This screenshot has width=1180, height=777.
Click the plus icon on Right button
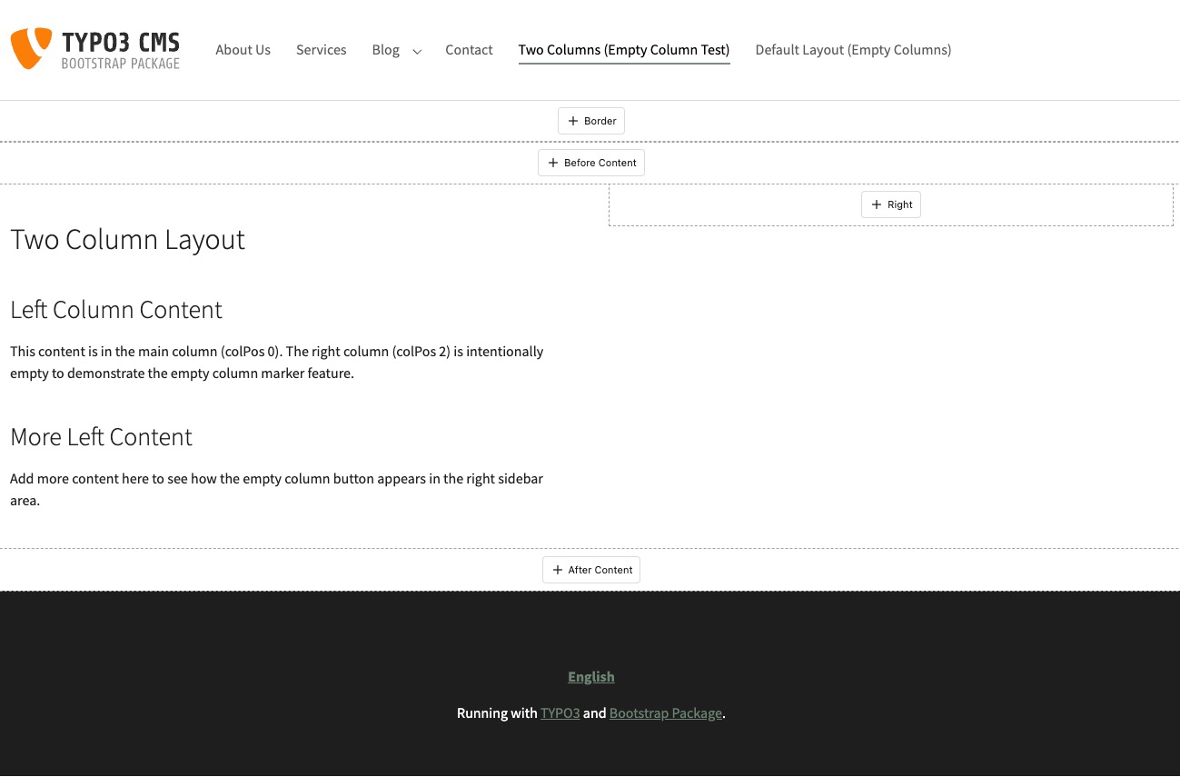point(877,204)
